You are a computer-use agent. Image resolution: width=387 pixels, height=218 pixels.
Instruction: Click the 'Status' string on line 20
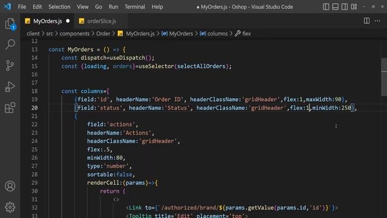177,108
